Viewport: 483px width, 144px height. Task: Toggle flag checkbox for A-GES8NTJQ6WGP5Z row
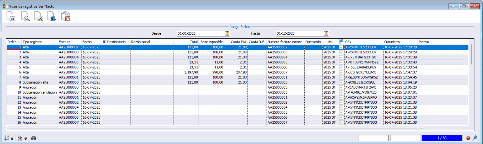341,77
